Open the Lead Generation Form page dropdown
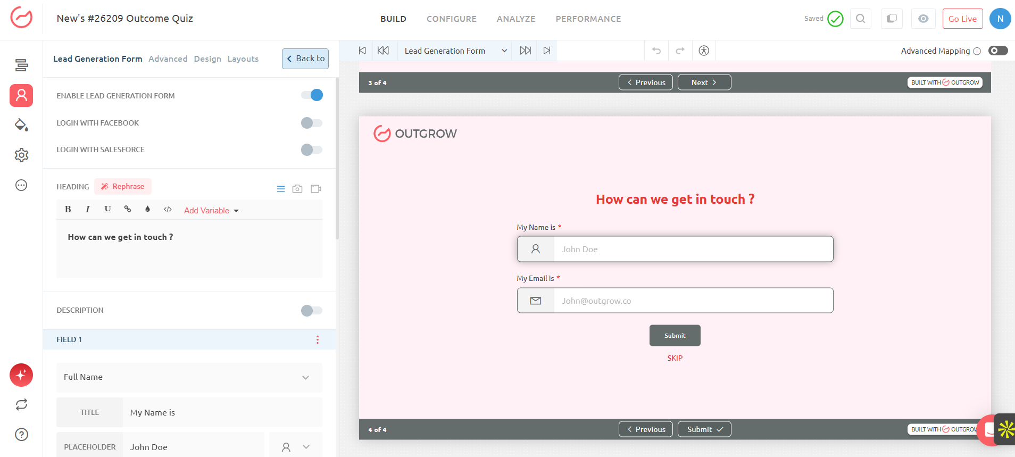The image size is (1015, 457). click(x=455, y=51)
